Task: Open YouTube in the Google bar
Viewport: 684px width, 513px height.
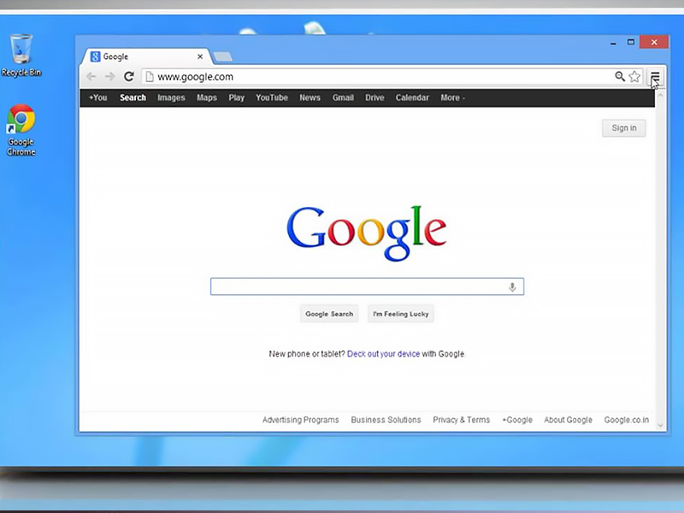Action: pos(272,97)
